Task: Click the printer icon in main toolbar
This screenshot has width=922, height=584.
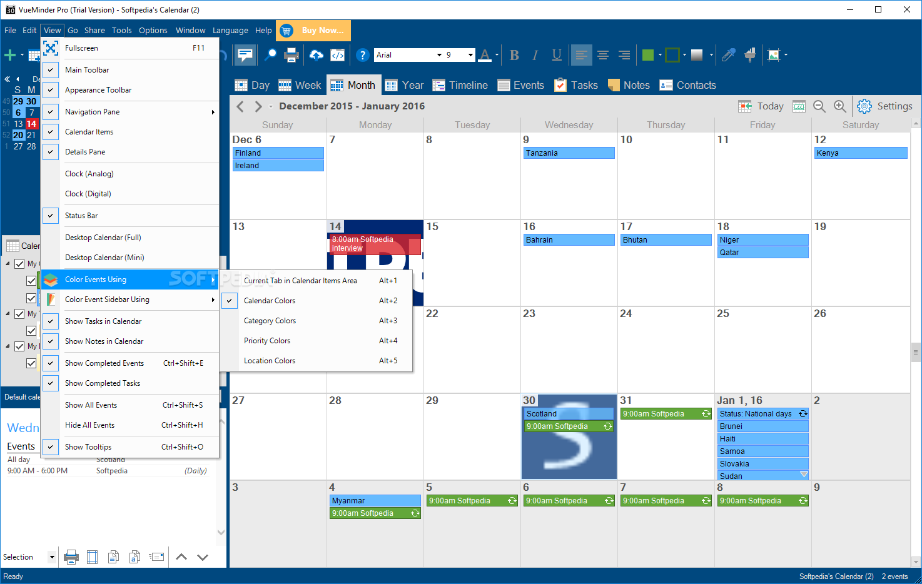Action: click(291, 55)
